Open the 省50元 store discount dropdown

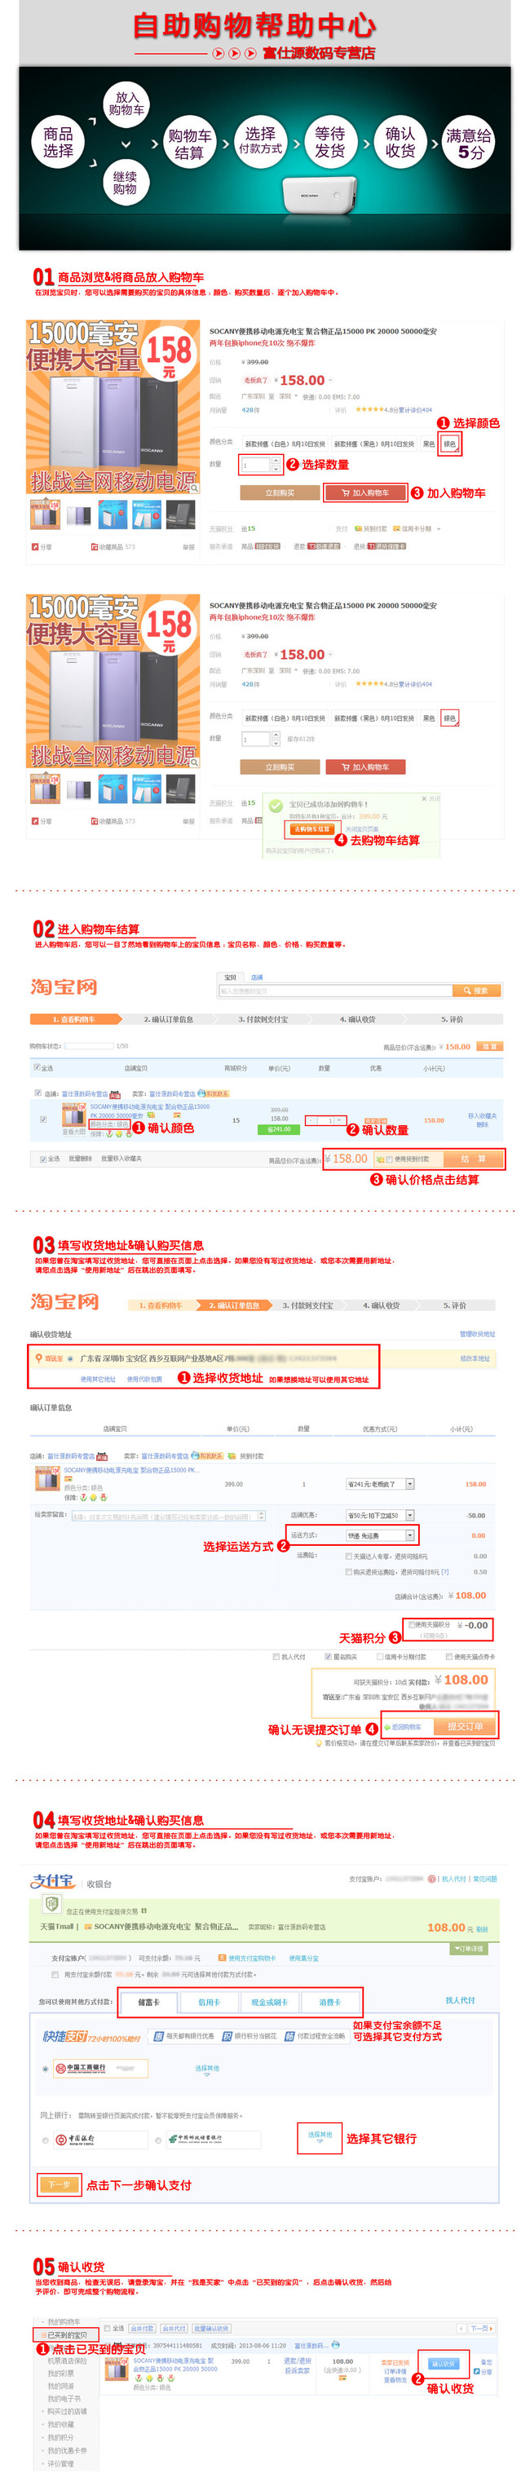click(x=381, y=1516)
